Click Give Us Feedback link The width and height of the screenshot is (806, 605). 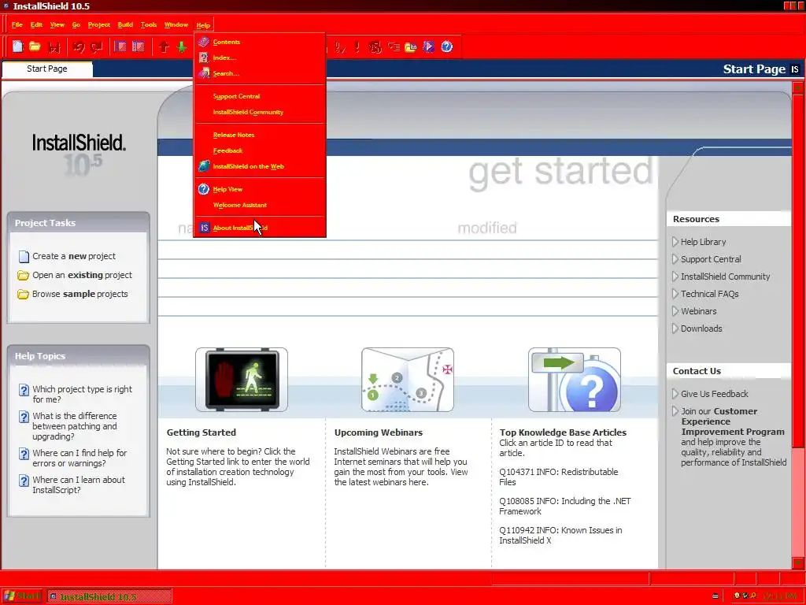(x=715, y=394)
